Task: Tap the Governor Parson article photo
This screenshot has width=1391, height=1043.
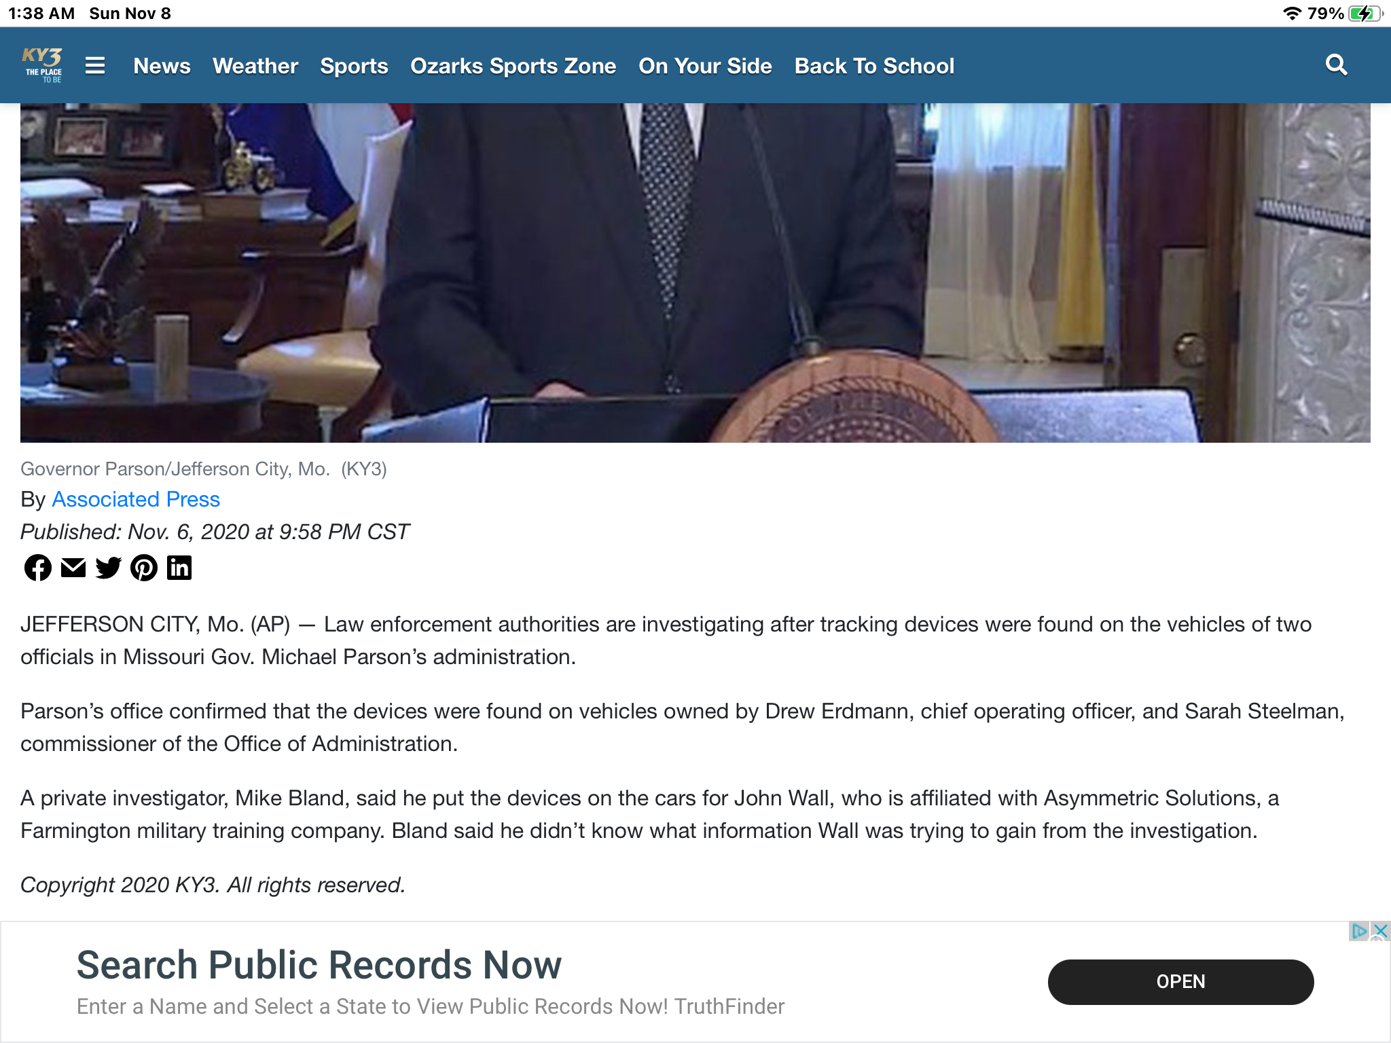Action: 695,273
